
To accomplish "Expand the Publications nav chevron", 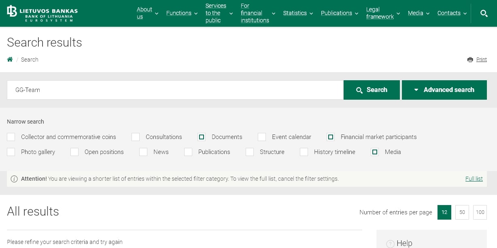I will coord(357,13).
